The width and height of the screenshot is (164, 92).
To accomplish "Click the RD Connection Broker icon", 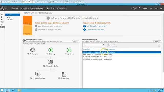I will [51, 62].
